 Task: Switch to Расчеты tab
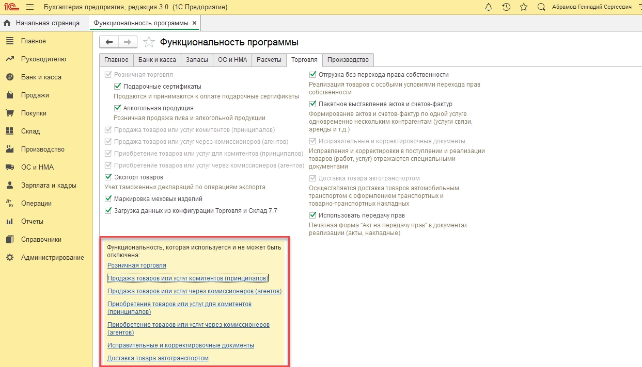269,60
